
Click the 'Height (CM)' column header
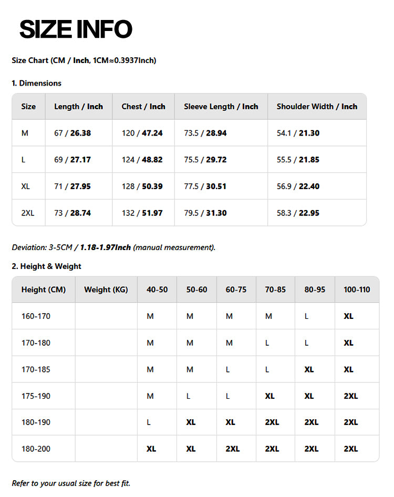43,290
